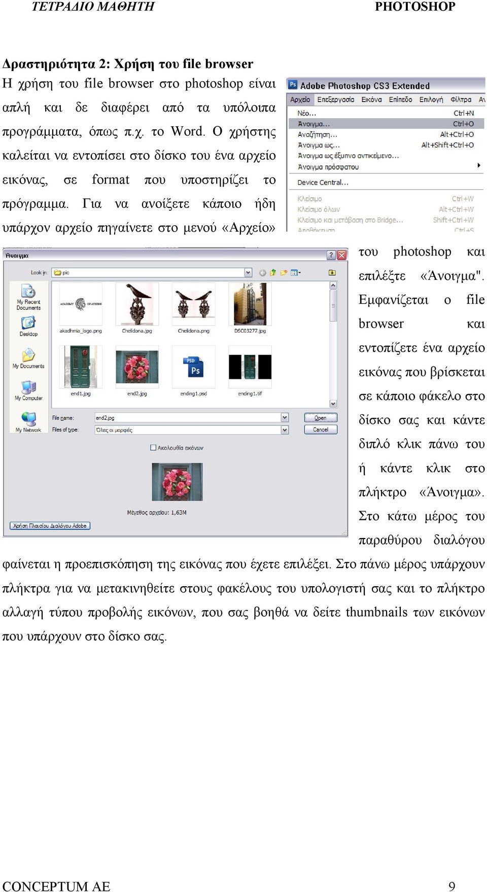Click the pic folder icon in Look in

[x=58, y=273]
